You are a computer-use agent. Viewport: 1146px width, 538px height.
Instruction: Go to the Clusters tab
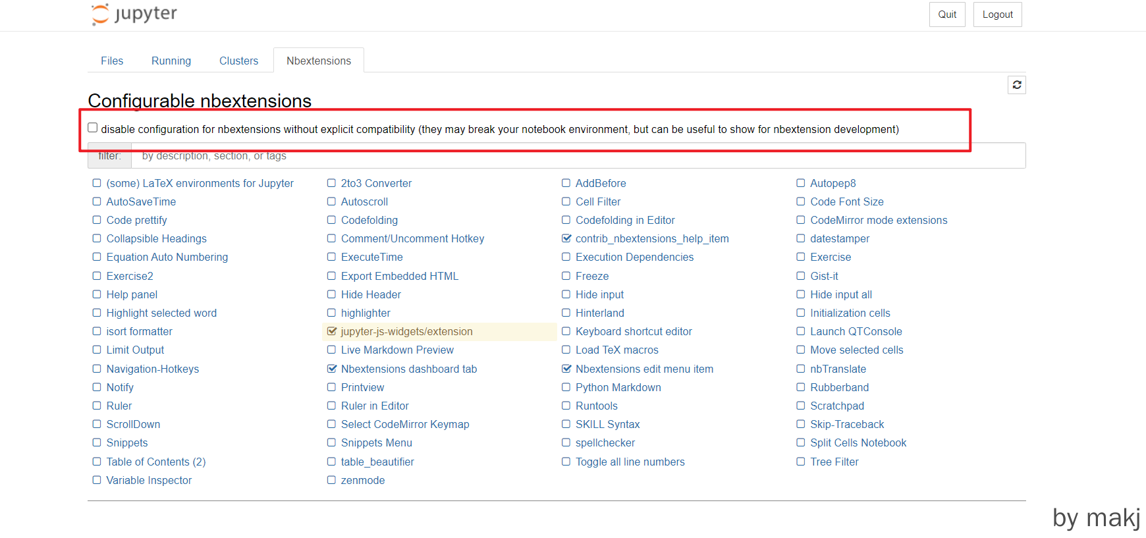238,61
